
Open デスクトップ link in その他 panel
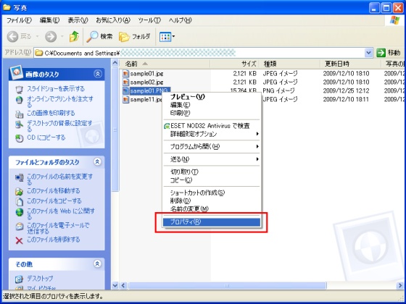[x=40, y=279]
